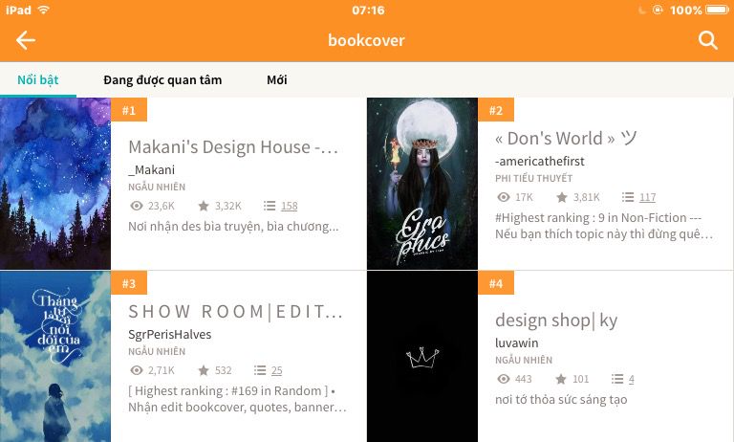734x442 pixels.
Task: Click the star icon next to 532
Action: 204,370
